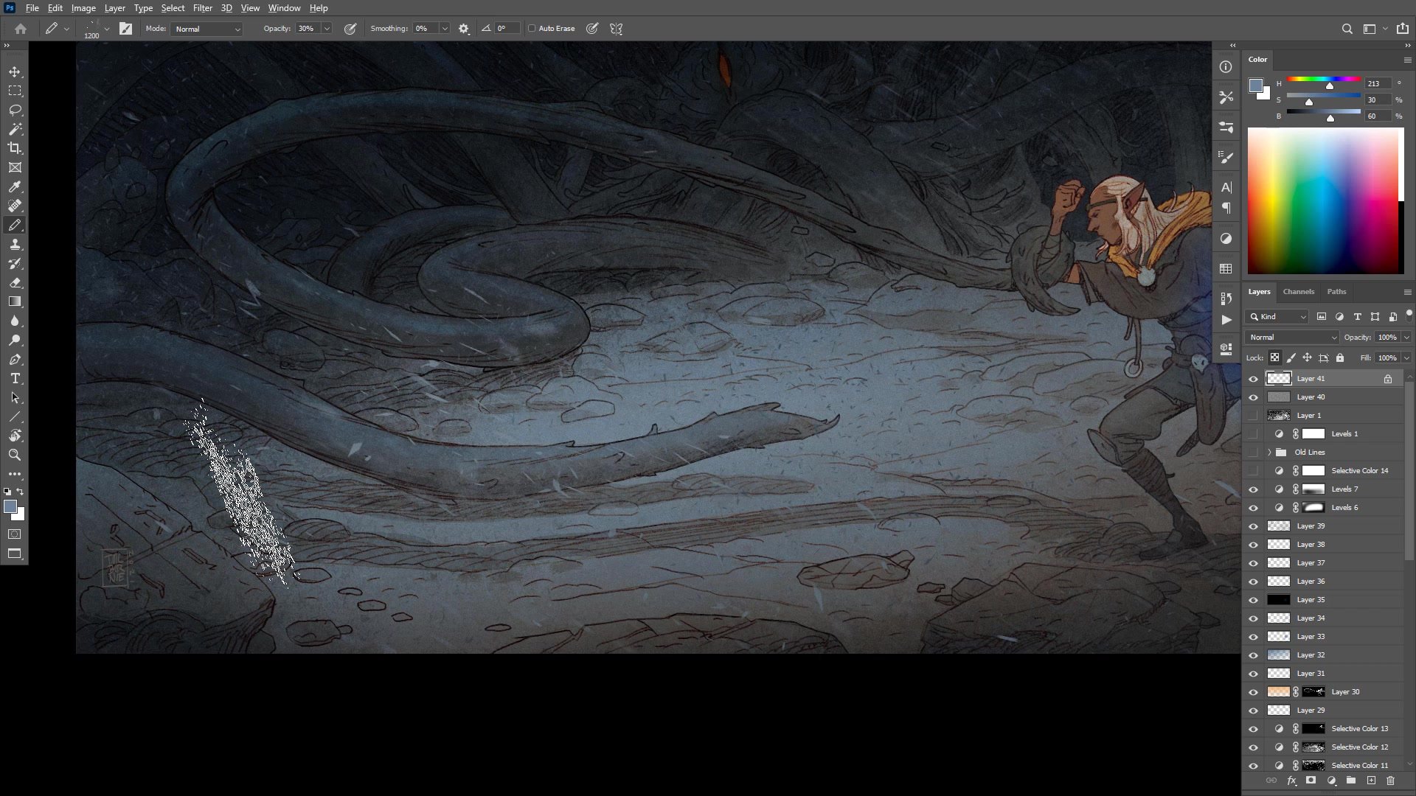This screenshot has height=796, width=1416.
Task: Show Layer 1 by clicking its visibility box
Action: pos(1253,415)
